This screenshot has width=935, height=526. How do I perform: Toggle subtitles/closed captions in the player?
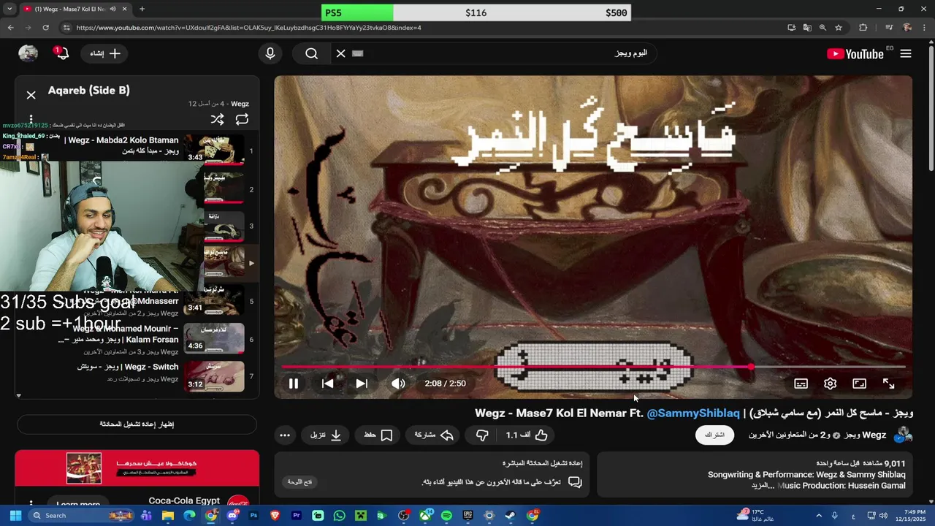801,384
